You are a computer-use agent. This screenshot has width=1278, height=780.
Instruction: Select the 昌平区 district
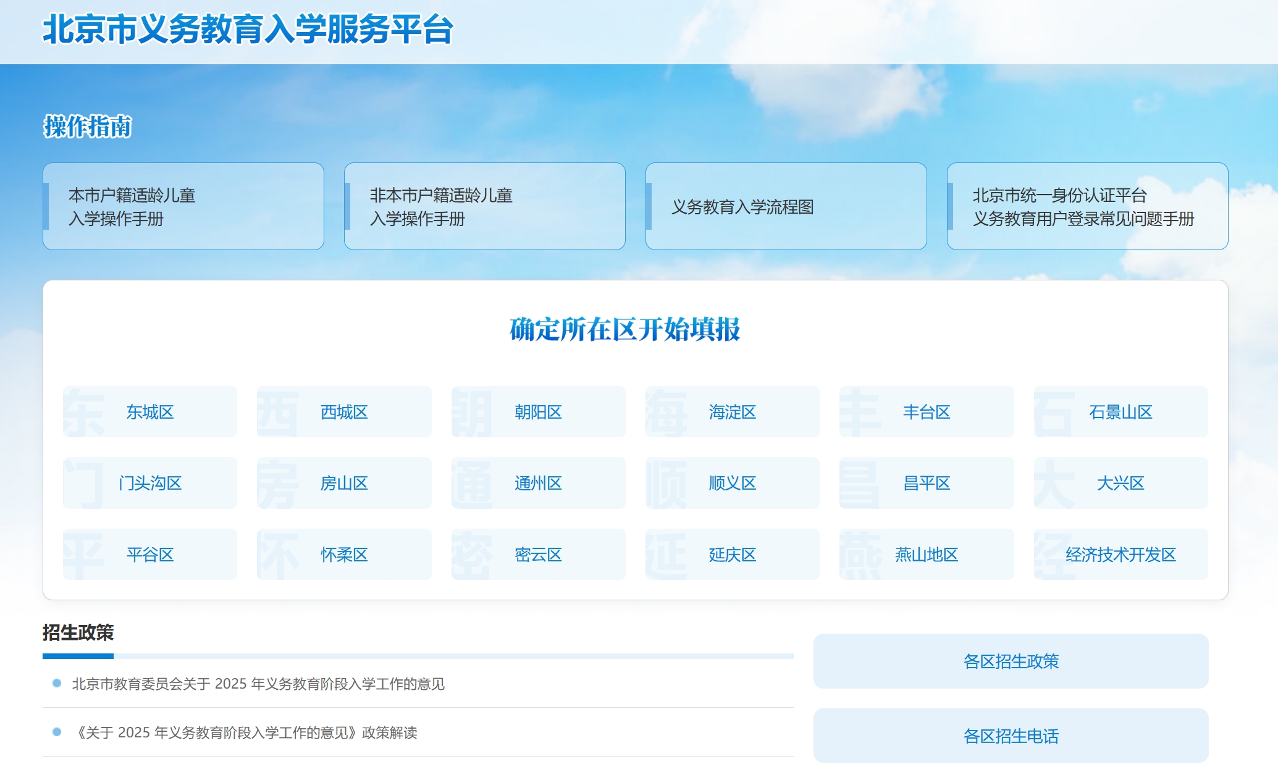point(926,483)
